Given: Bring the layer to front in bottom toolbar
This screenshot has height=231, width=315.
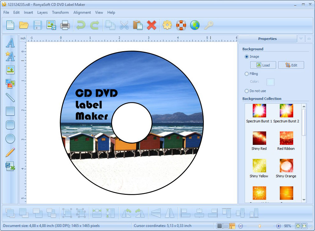Looking at the screenshot, I should [10, 213].
